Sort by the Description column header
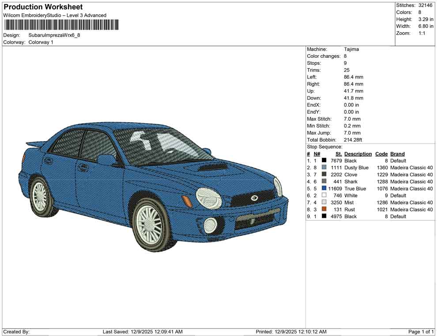Screen dimensions: 437x336 click(358, 153)
